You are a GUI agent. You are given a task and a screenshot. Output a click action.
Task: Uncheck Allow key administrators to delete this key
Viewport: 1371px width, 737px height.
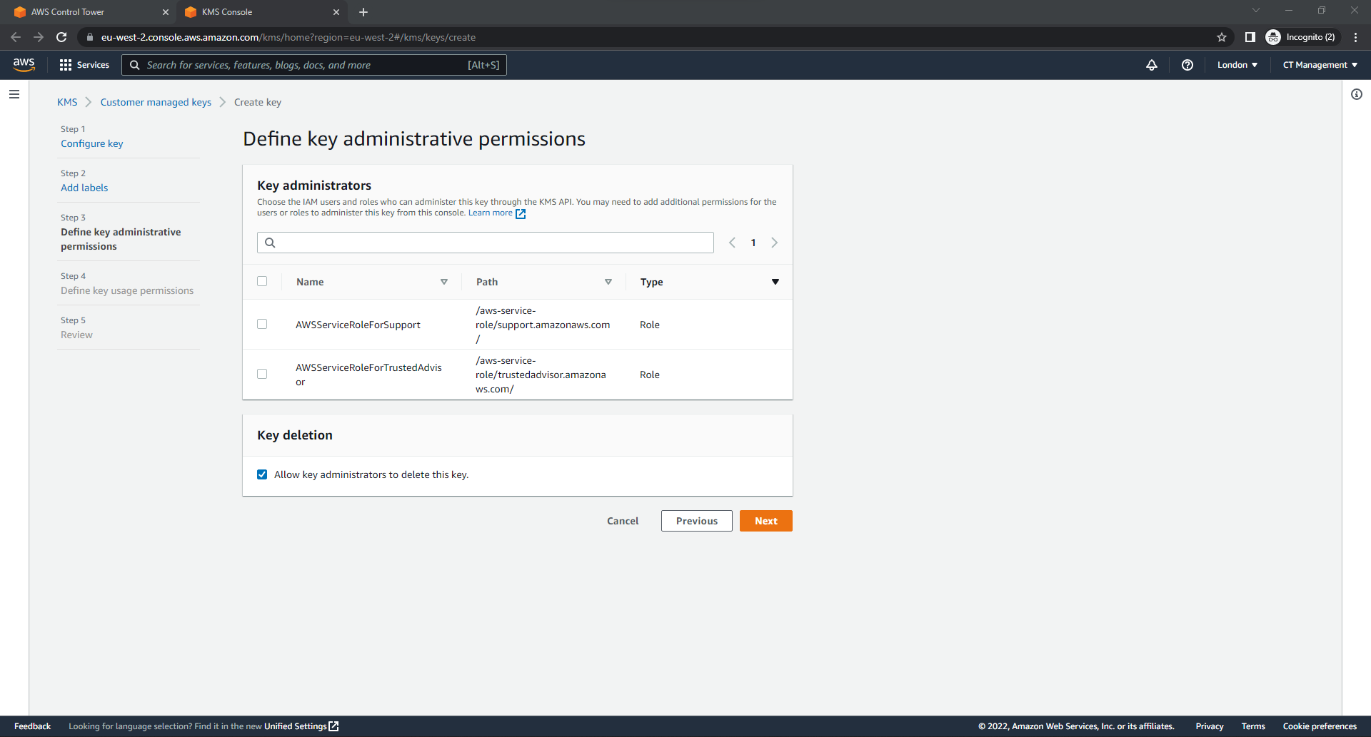[262, 474]
